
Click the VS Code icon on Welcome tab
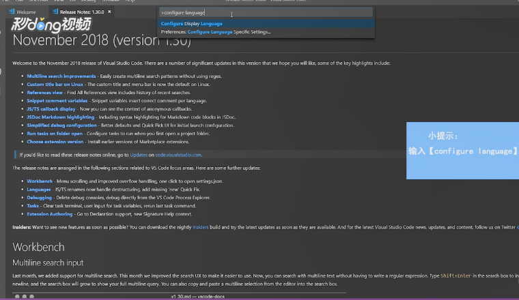[12, 12]
